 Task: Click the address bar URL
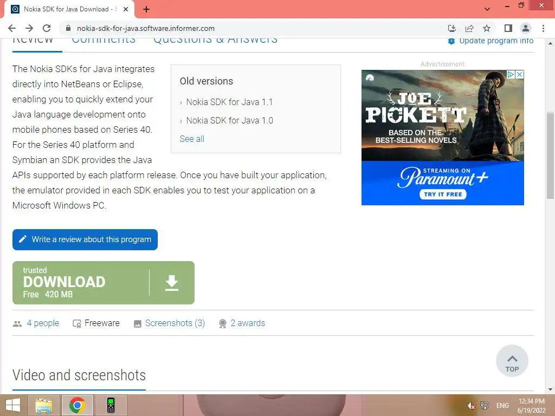coord(145,28)
